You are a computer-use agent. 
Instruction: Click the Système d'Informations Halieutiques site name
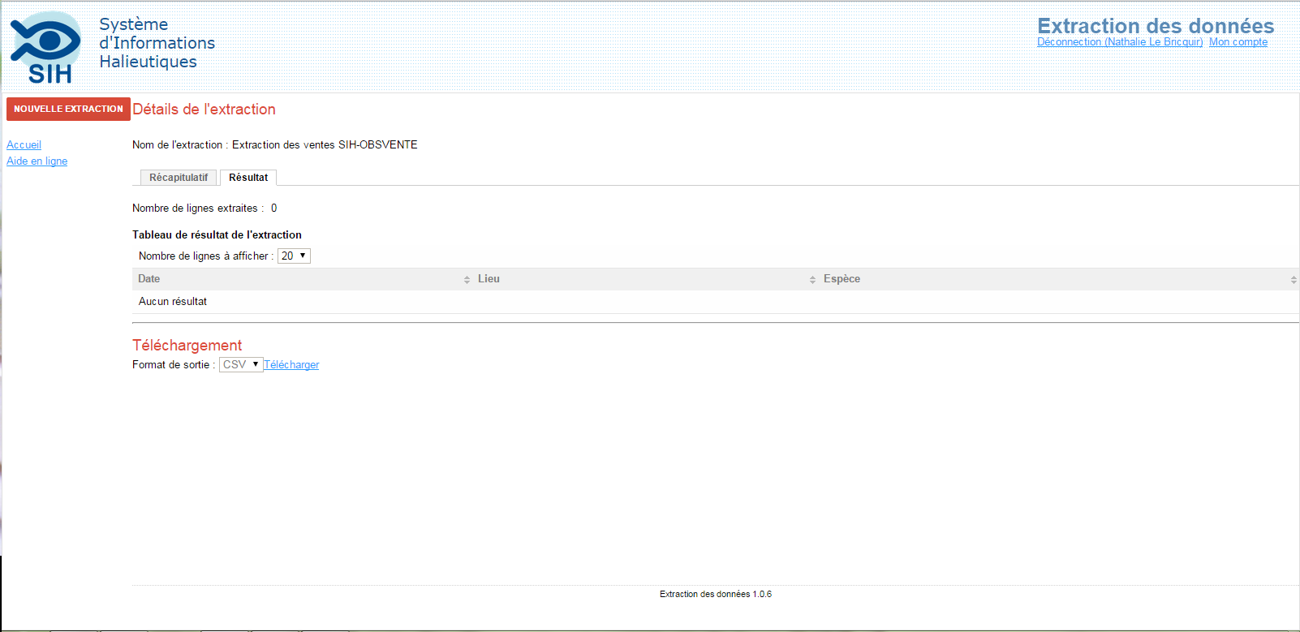pyautogui.click(x=157, y=43)
